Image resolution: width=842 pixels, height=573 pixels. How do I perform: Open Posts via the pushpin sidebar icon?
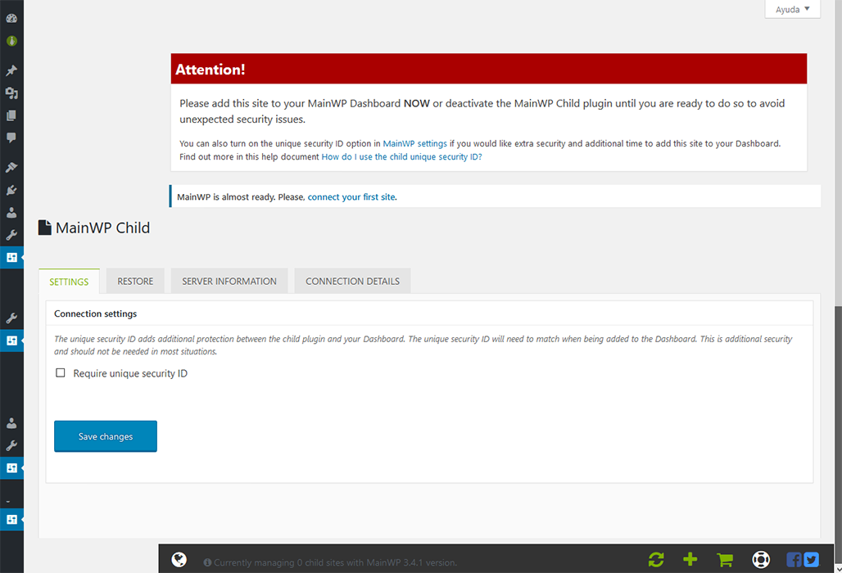[x=11, y=70]
